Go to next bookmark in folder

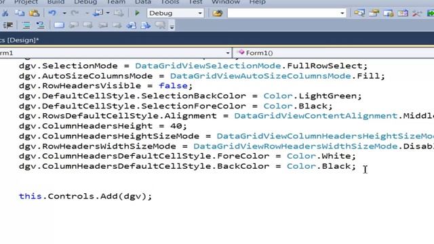click(x=117, y=26)
